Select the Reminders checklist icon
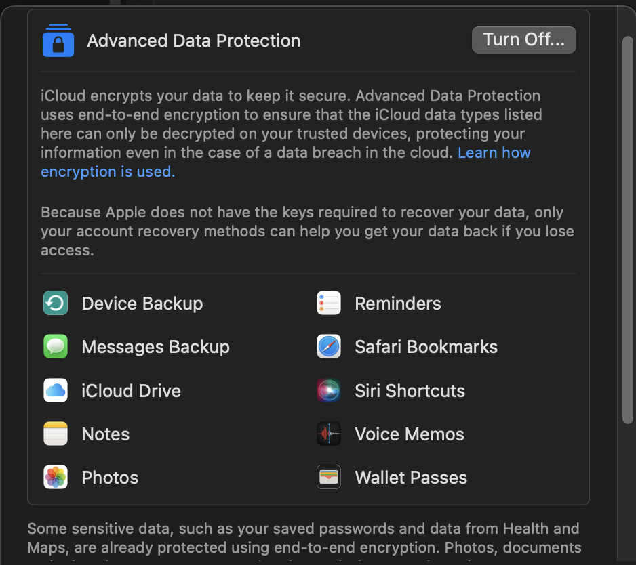Image resolution: width=636 pixels, height=565 pixels. click(329, 303)
